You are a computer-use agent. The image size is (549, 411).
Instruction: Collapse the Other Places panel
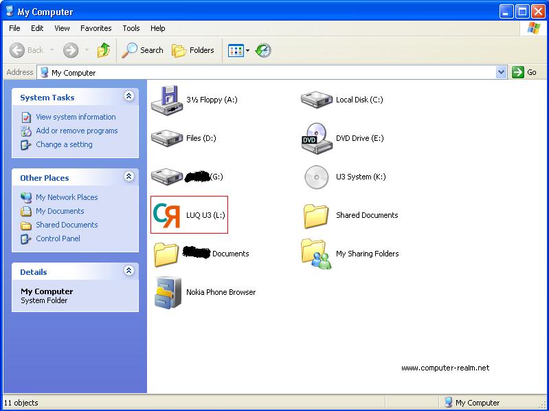128,177
